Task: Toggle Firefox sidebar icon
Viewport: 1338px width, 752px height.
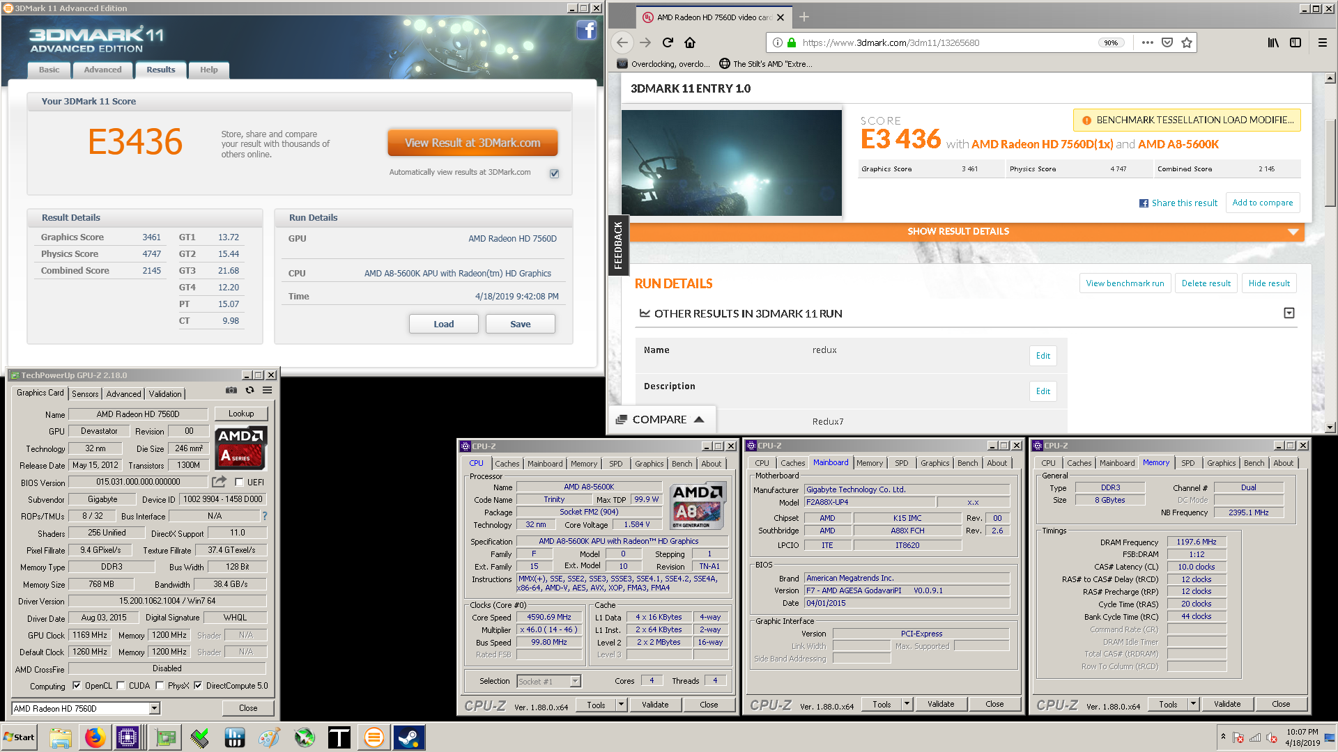Action: point(1295,42)
